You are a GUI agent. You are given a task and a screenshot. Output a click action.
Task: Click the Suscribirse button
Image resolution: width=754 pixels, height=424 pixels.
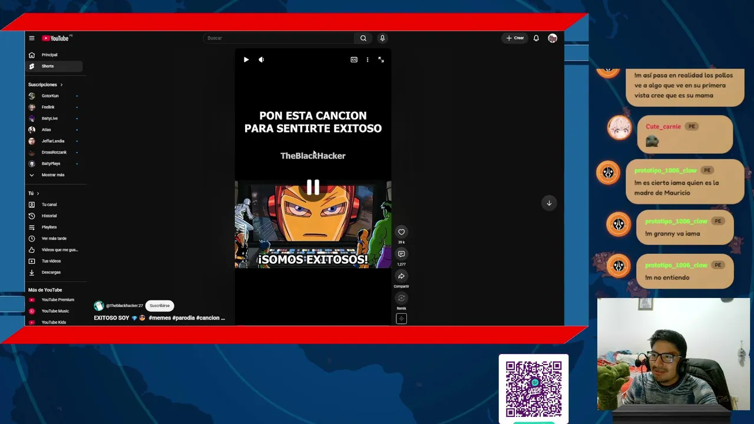click(x=159, y=306)
